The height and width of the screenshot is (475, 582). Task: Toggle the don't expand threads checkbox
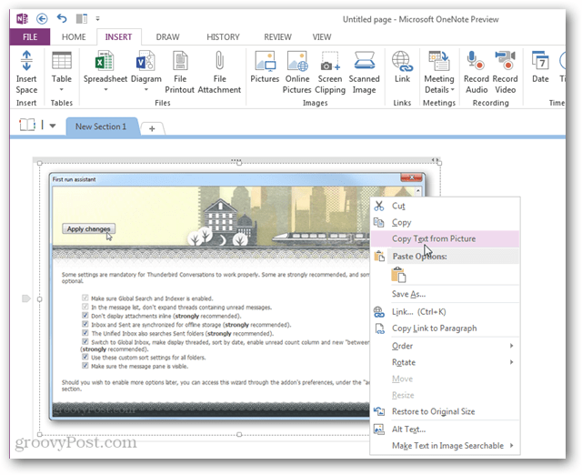click(85, 307)
